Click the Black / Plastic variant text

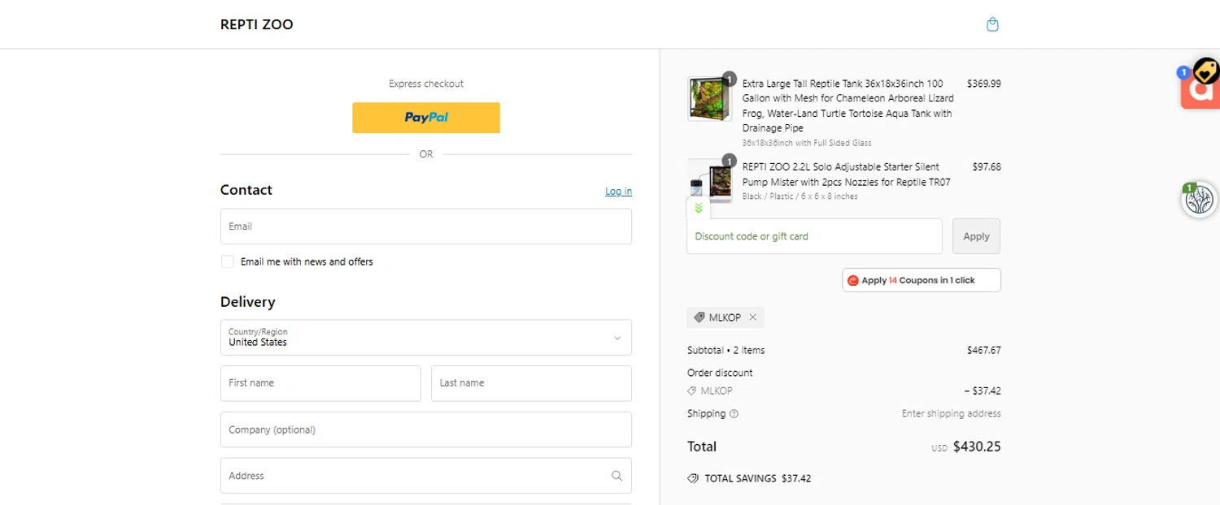click(x=800, y=196)
